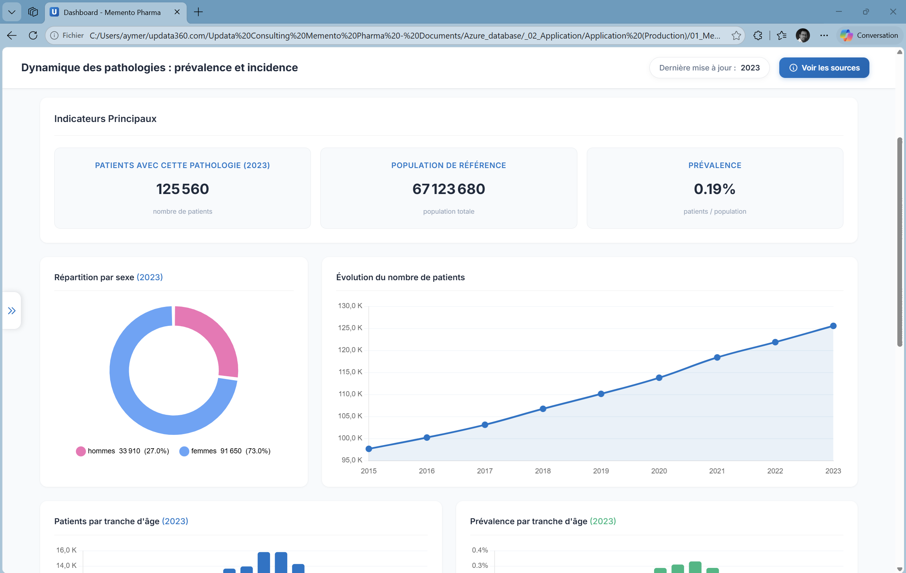Toggle femmes legend in sex chart
The height and width of the screenshot is (573, 906).
pos(203,451)
